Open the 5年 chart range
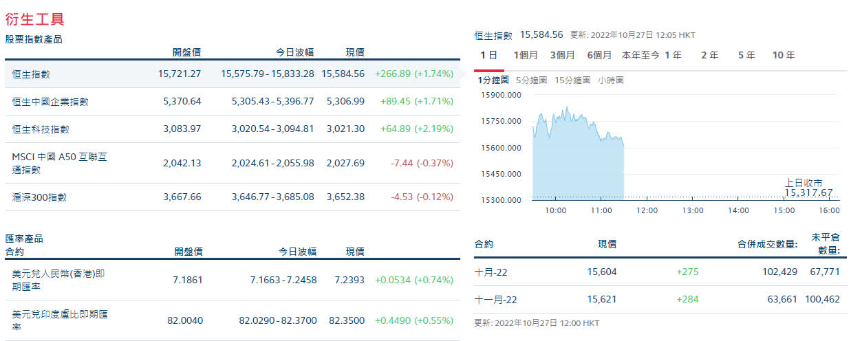The width and height of the screenshot is (851, 341). click(x=746, y=56)
